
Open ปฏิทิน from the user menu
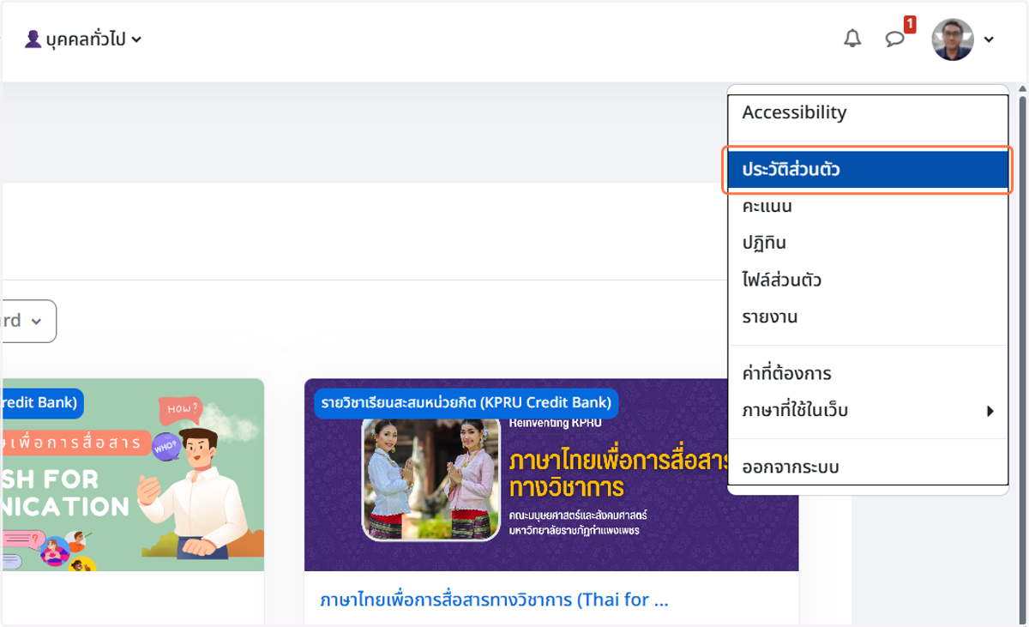868,244
